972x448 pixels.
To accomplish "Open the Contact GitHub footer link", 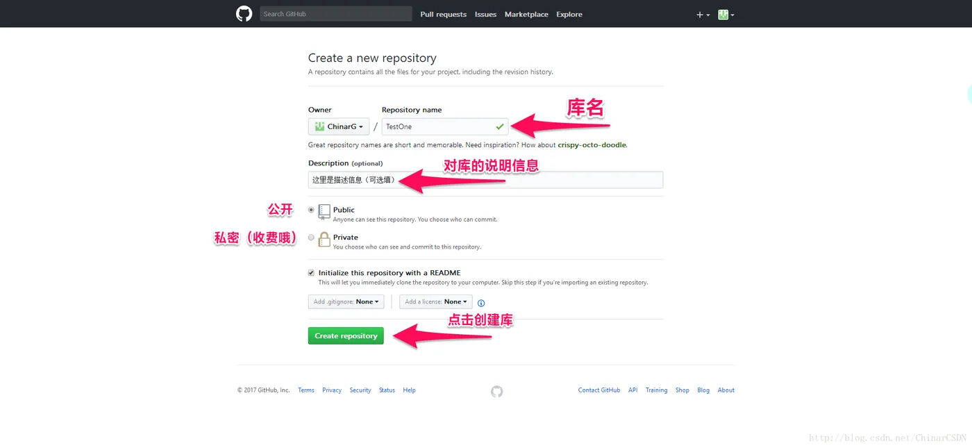I will pyautogui.click(x=599, y=390).
